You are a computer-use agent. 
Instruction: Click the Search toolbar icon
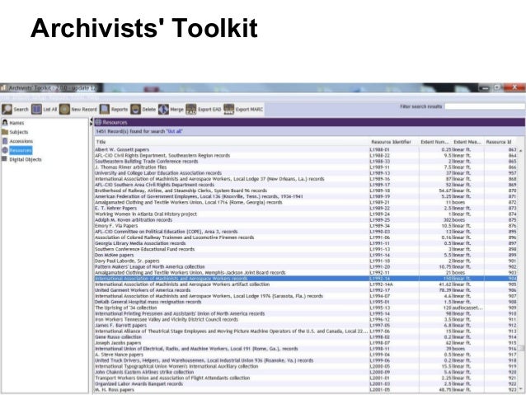click(x=7, y=109)
